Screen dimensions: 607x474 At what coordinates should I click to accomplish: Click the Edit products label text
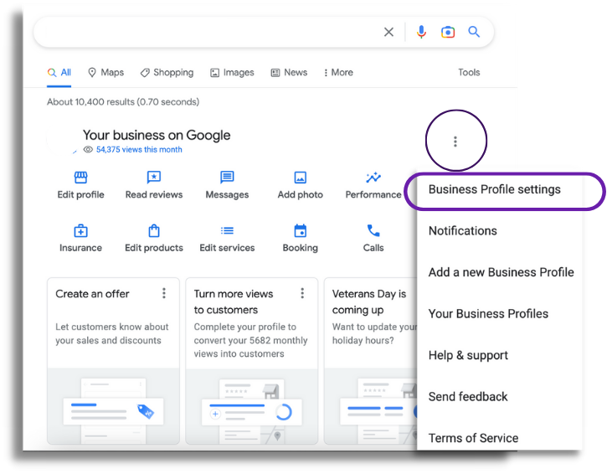(154, 248)
